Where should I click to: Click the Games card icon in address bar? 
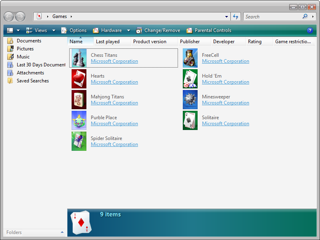39,16
